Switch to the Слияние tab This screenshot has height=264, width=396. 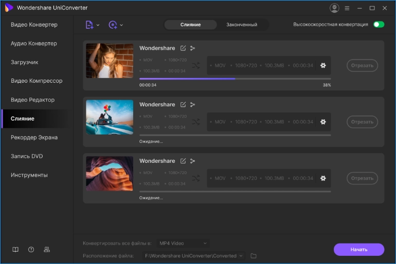pos(190,25)
